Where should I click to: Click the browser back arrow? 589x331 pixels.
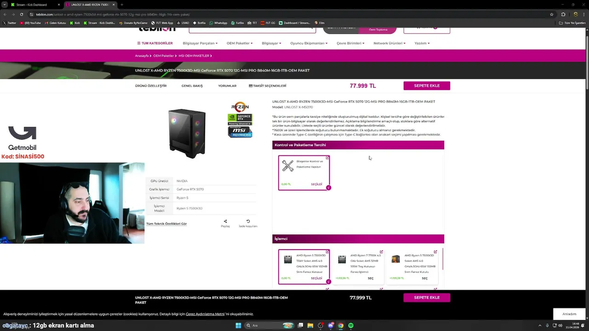coord(5,14)
